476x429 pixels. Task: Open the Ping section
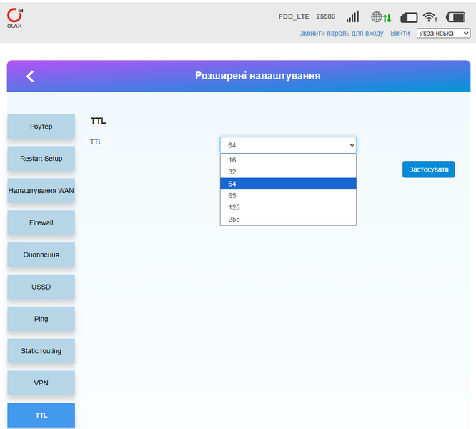click(41, 319)
